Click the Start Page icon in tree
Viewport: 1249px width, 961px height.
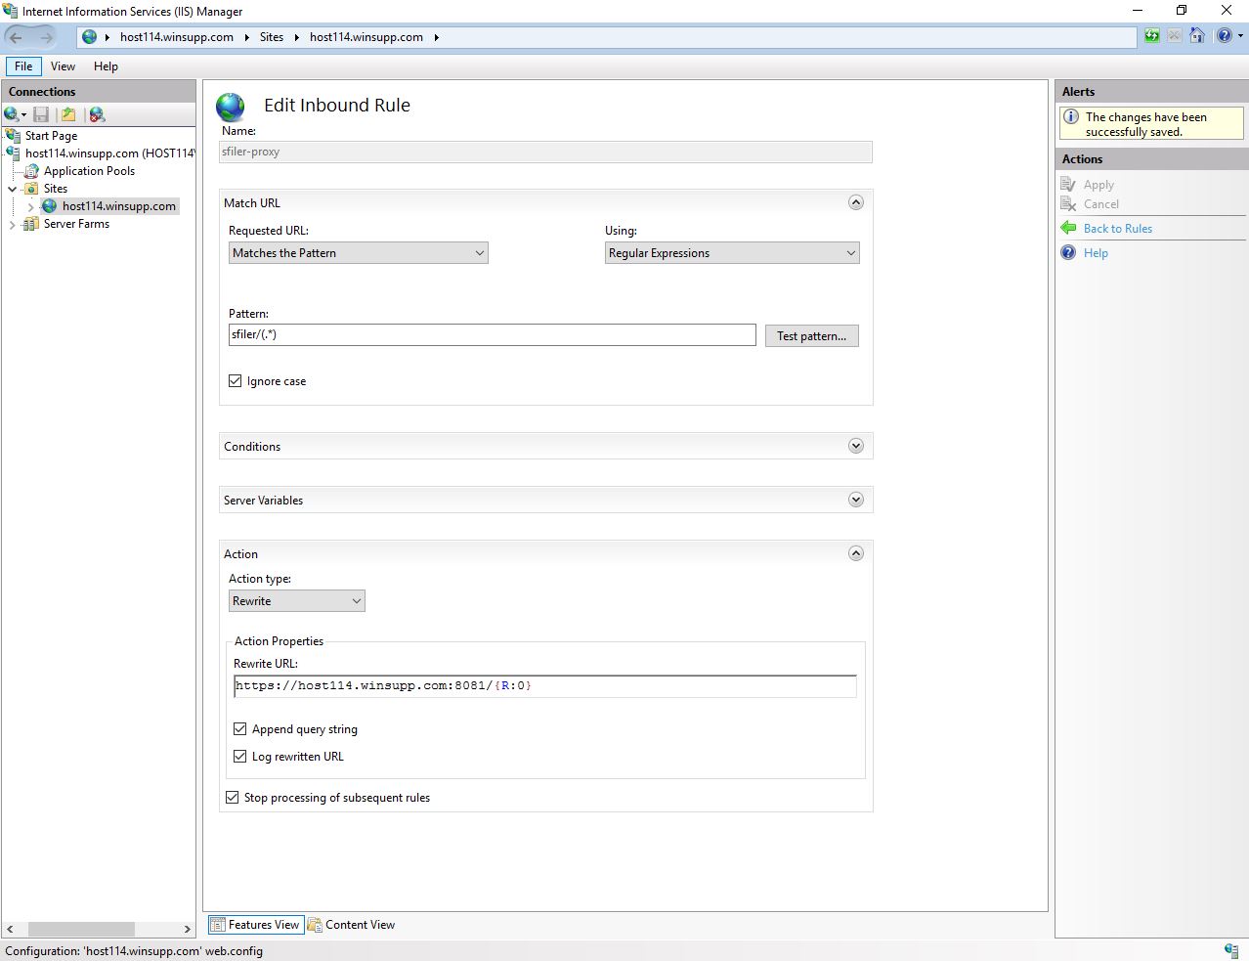point(14,136)
